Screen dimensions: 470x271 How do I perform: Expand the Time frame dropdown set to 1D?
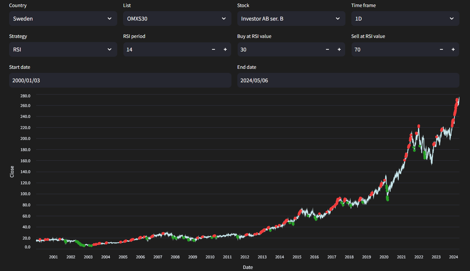click(405, 19)
